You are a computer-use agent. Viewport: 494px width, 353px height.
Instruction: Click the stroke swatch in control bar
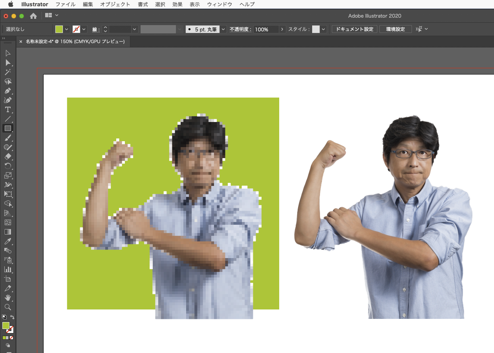[77, 29]
